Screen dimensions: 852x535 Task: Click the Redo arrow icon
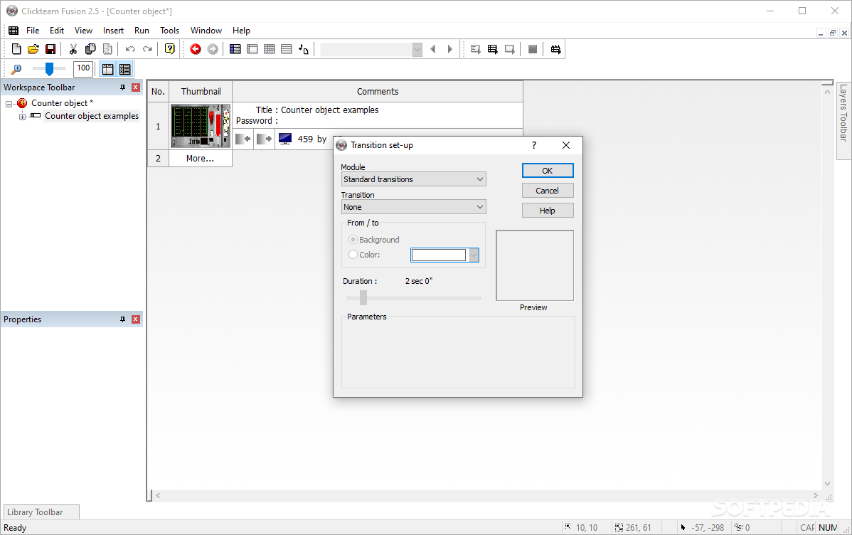coord(147,50)
